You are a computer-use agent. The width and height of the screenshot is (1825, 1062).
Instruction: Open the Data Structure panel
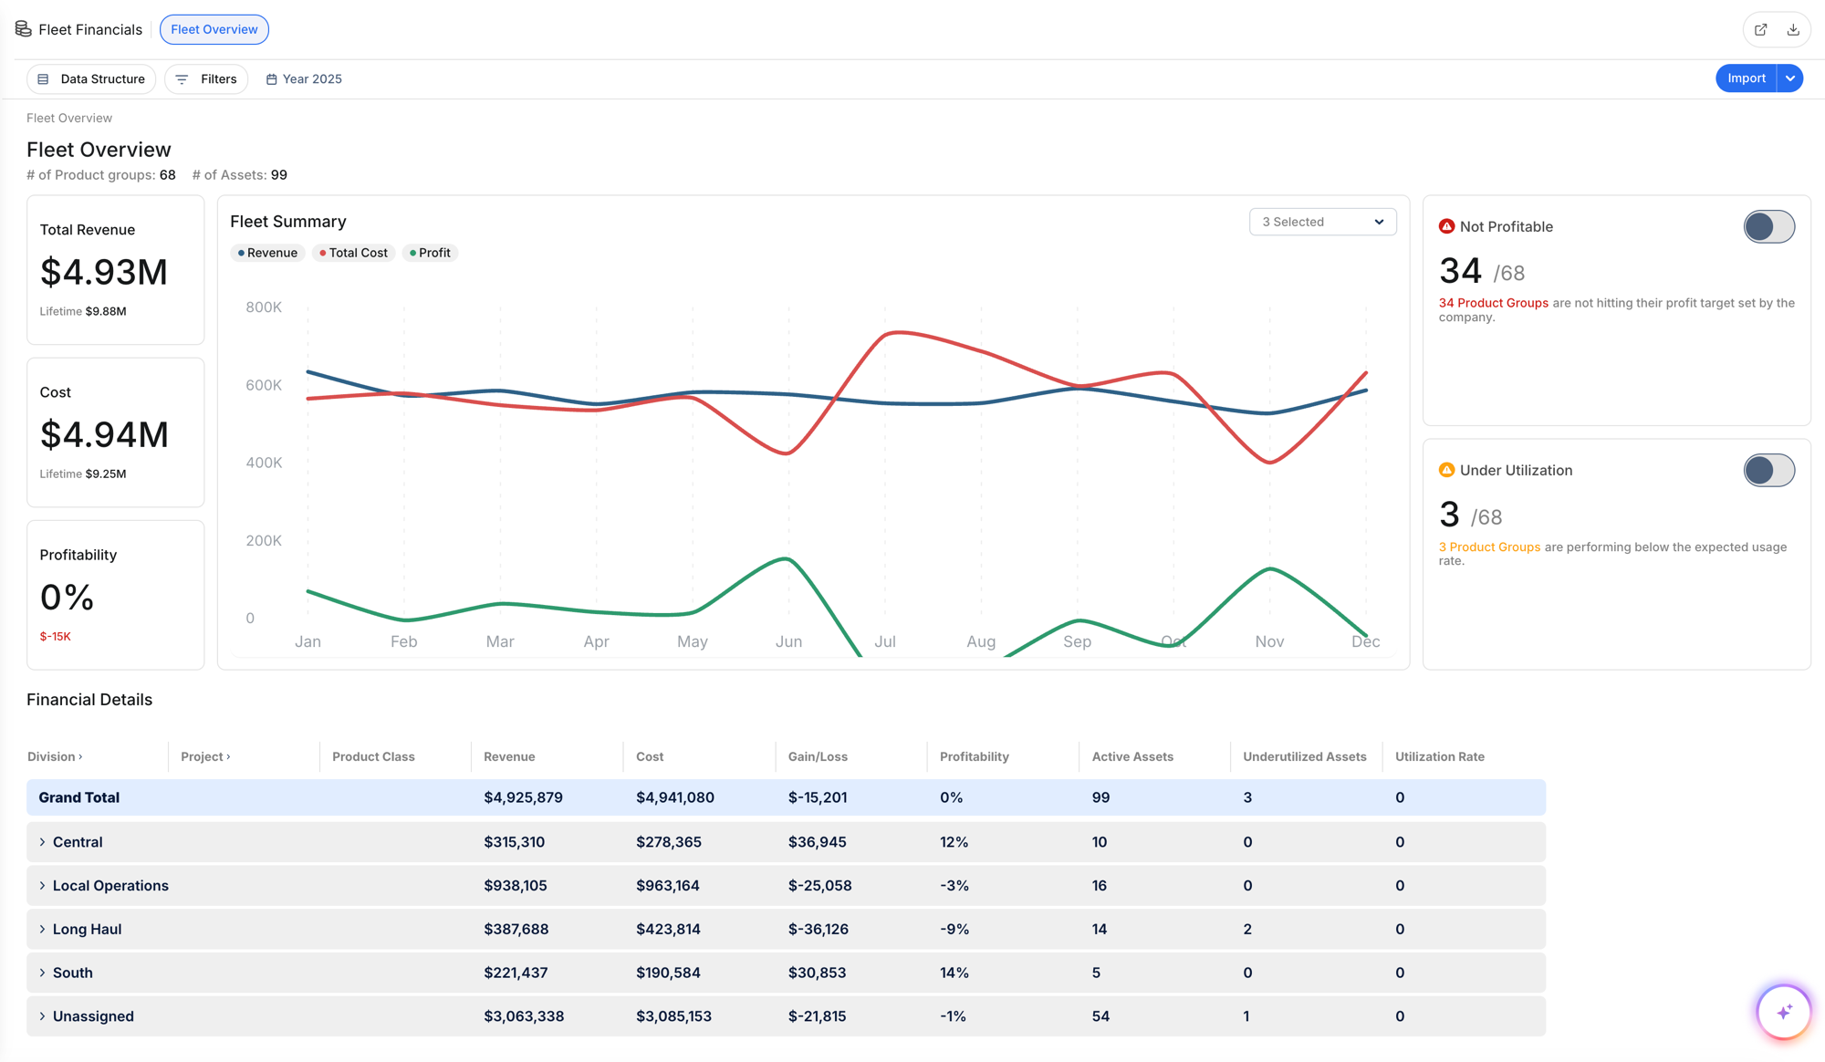(x=90, y=78)
